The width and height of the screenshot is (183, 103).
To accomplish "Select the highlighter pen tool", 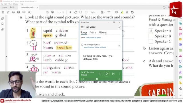I will 122,12.
